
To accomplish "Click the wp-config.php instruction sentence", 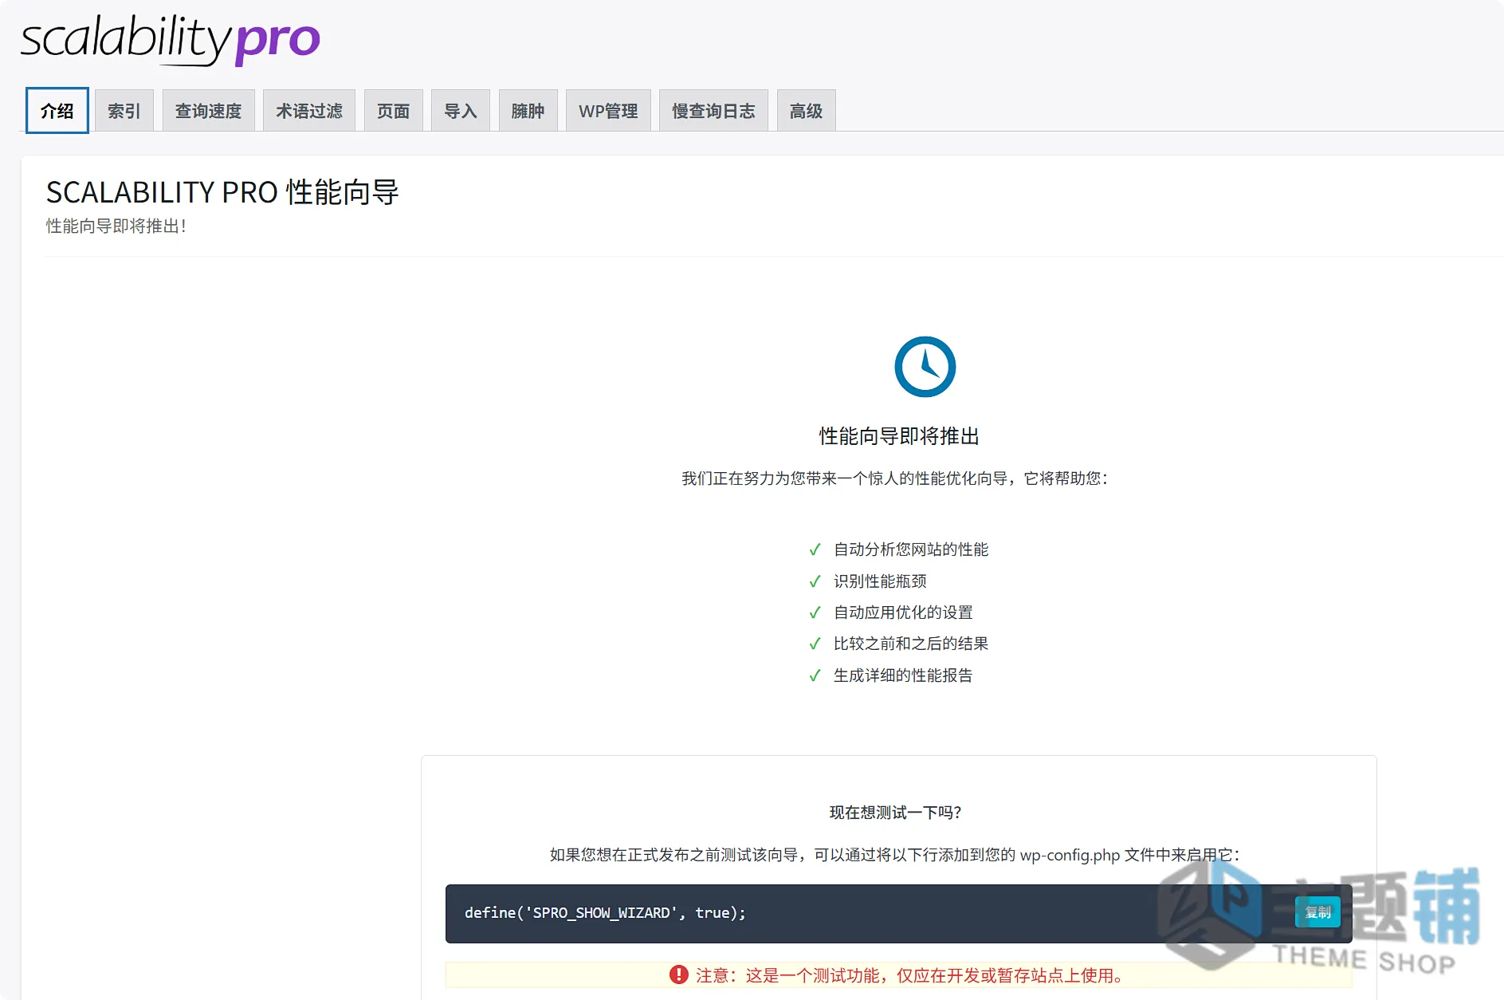I will click(895, 855).
